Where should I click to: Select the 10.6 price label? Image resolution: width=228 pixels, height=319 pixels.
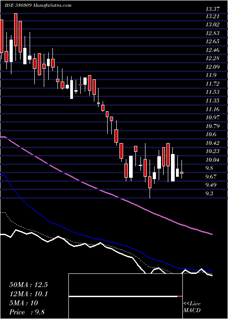point(211,134)
